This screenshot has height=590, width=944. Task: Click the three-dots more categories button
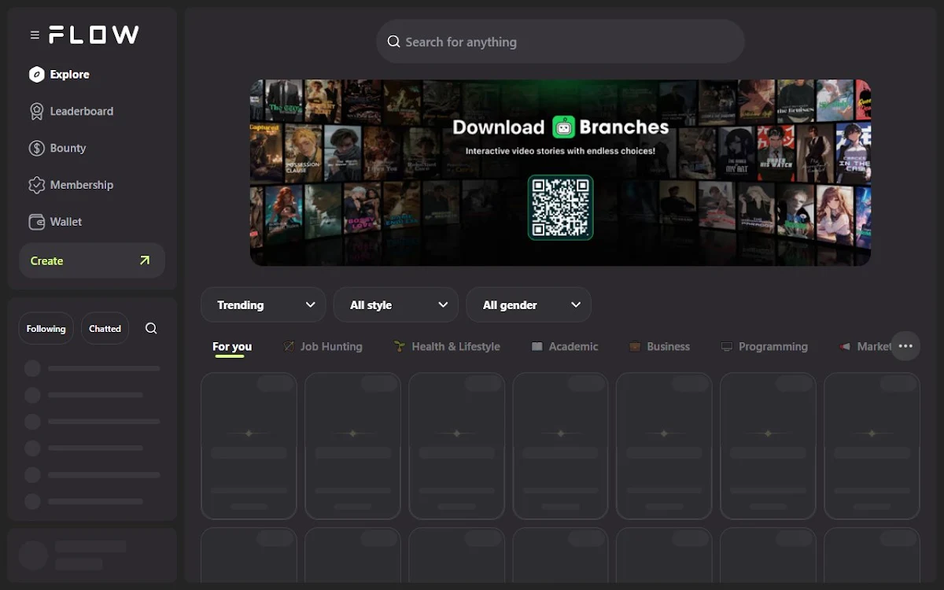[905, 346]
